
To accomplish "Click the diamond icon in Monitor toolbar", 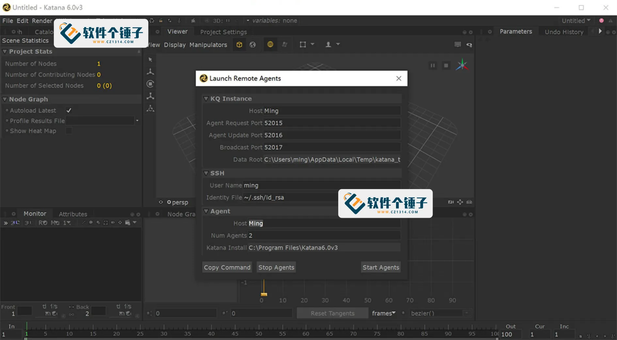I will [x=120, y=222].
